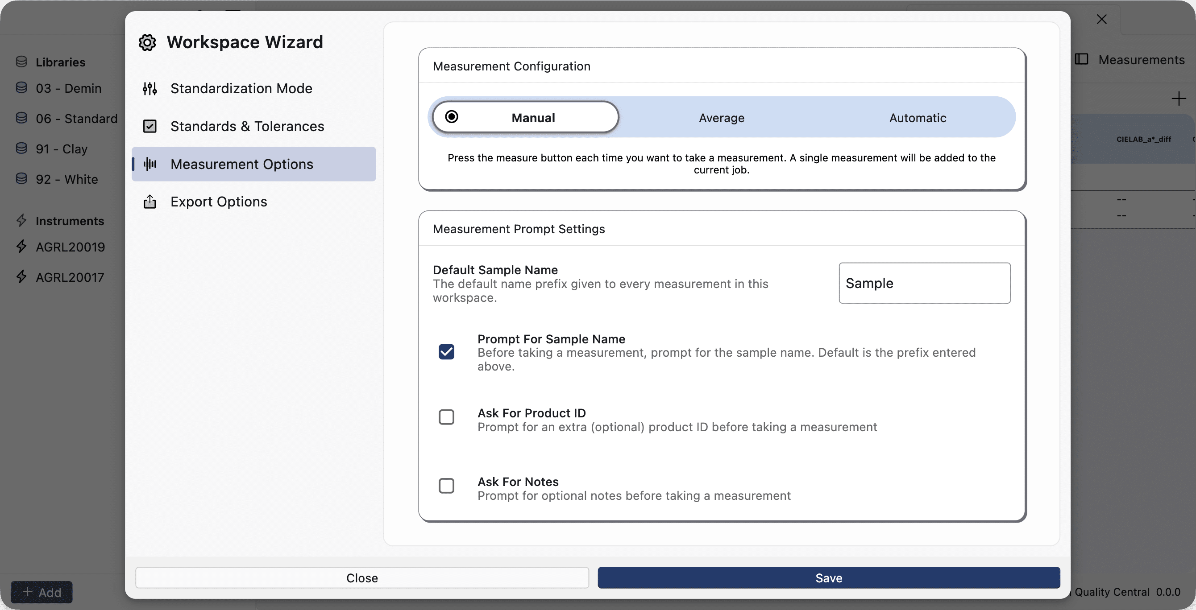Click the Export Options share icon
Image resolution: width=1196 pixels, height=610 pixels.
149,202
